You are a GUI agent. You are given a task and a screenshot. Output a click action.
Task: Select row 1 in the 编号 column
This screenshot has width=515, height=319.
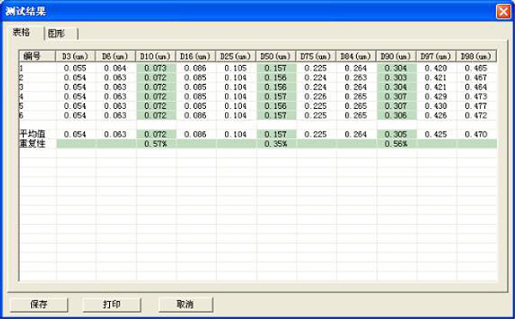coord(38,69)
